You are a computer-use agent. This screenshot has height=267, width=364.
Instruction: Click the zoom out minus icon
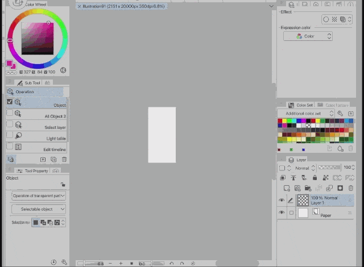(x=110, y=263)
